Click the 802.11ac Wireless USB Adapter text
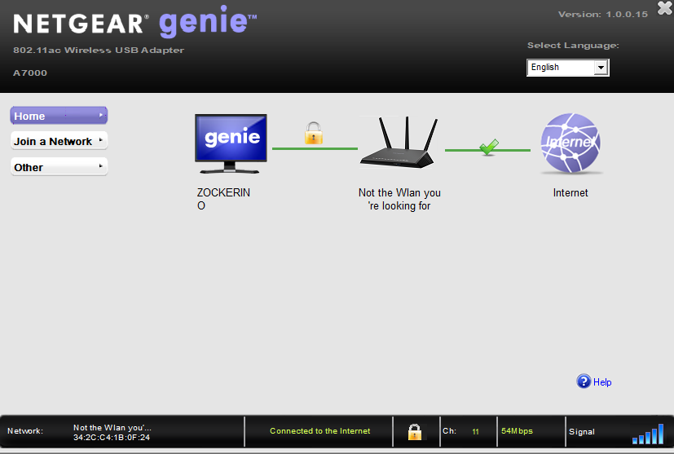The height and width of the screenshot is (454, 674). click(x=99, y=50)
